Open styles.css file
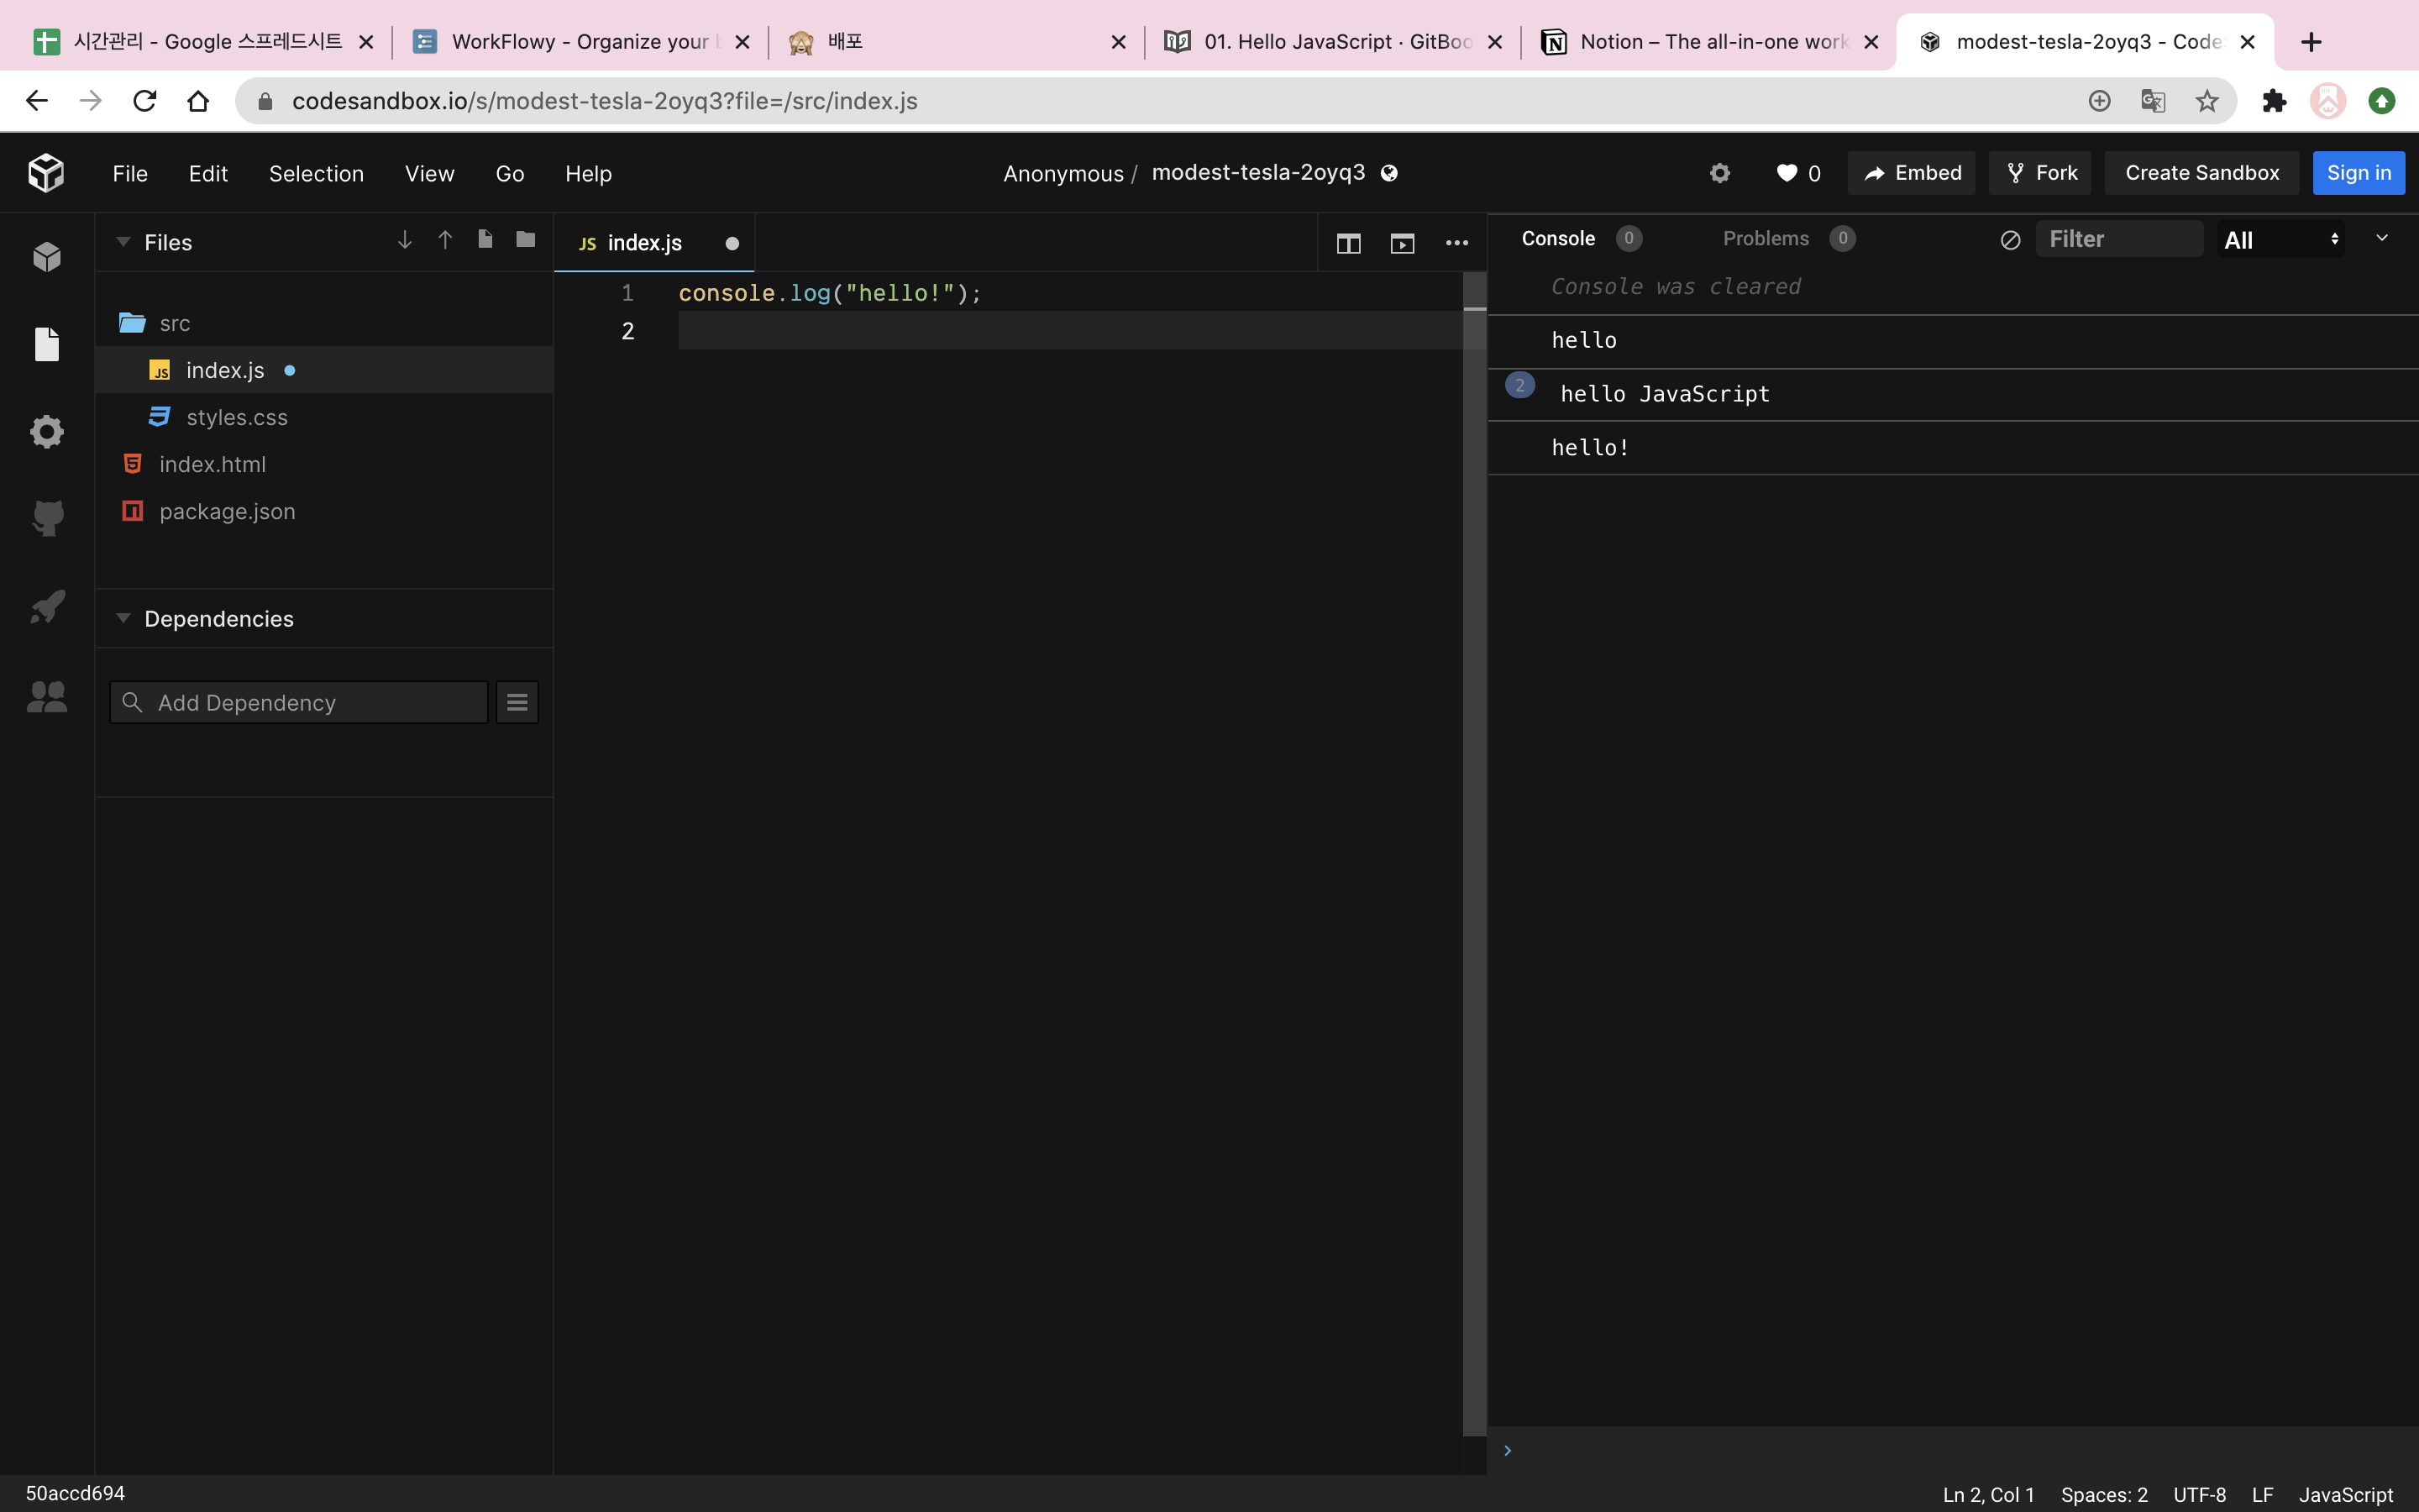Screen dimensions: 2419x1512 pyautogui.click(x=324, y=417)
